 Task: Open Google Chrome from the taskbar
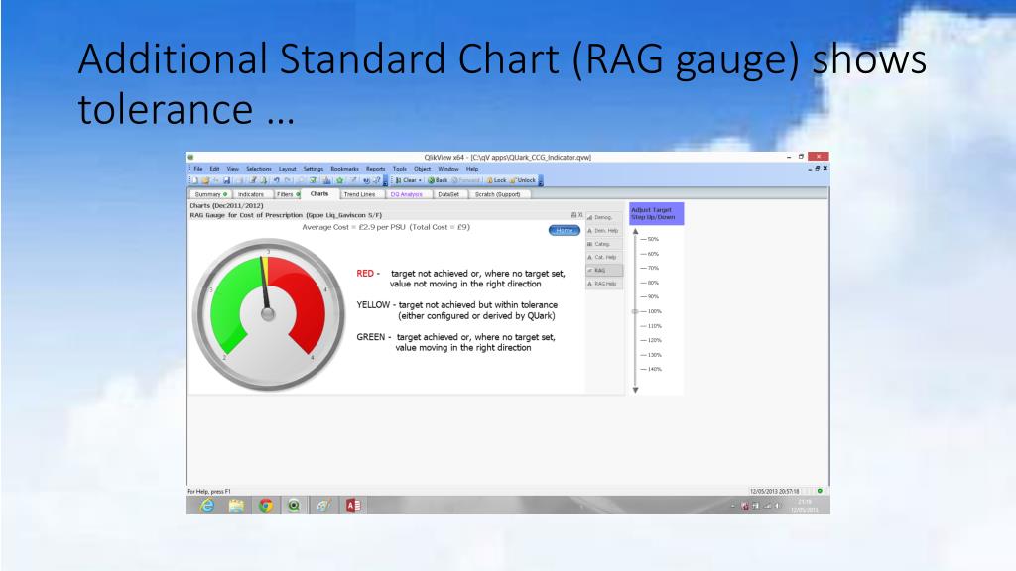click(266, 505)
